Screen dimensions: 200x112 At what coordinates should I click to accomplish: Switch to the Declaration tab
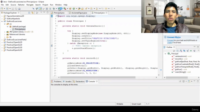click(79, 82)
